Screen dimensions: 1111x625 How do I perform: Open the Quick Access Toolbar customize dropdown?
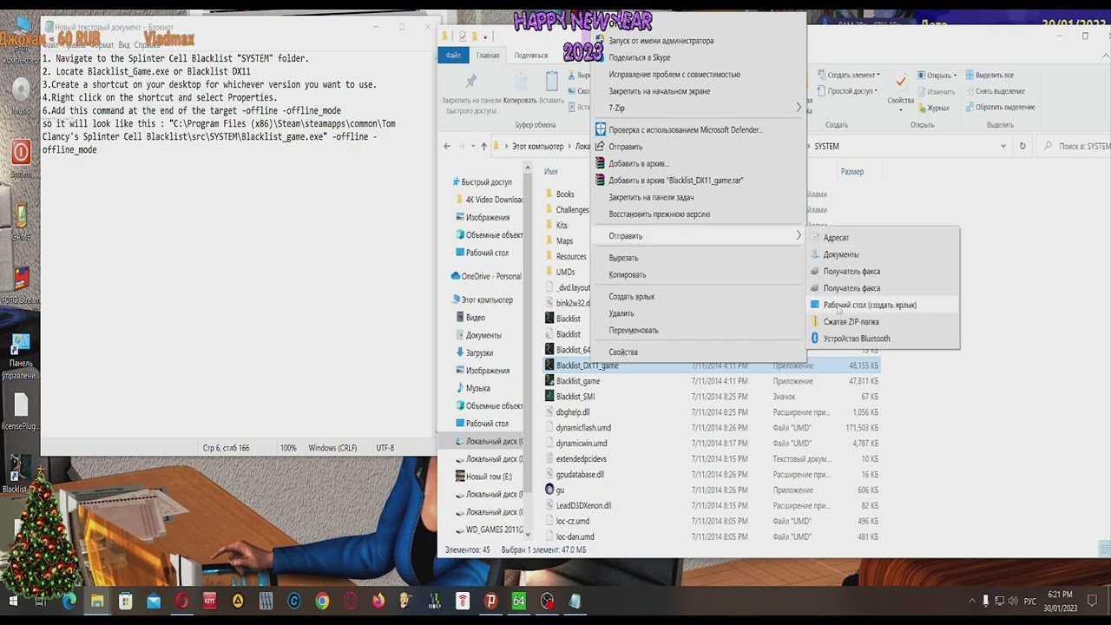point(484,36)
